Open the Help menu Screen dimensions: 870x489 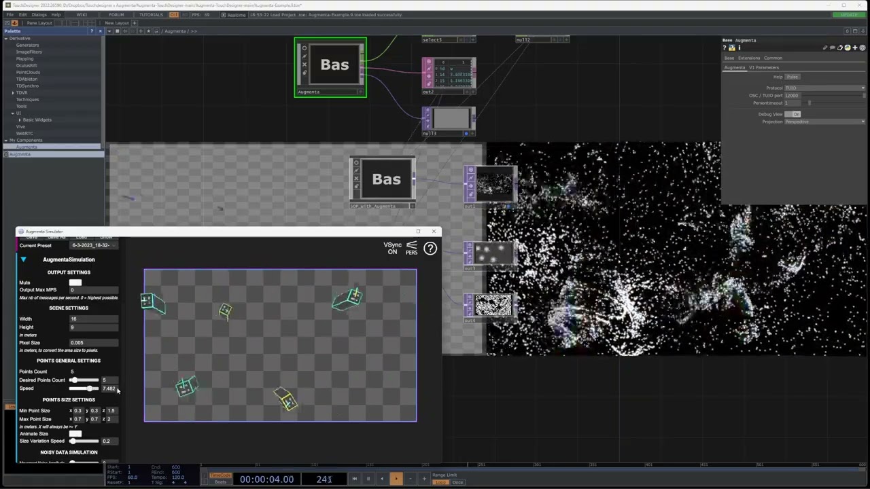pyautogui.click(x=56, y=15)
